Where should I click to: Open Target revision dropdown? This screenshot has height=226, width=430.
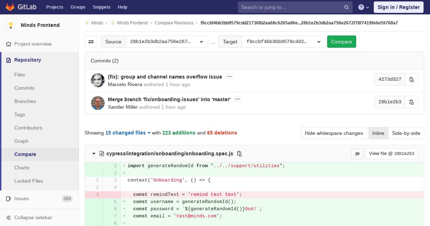284,42
